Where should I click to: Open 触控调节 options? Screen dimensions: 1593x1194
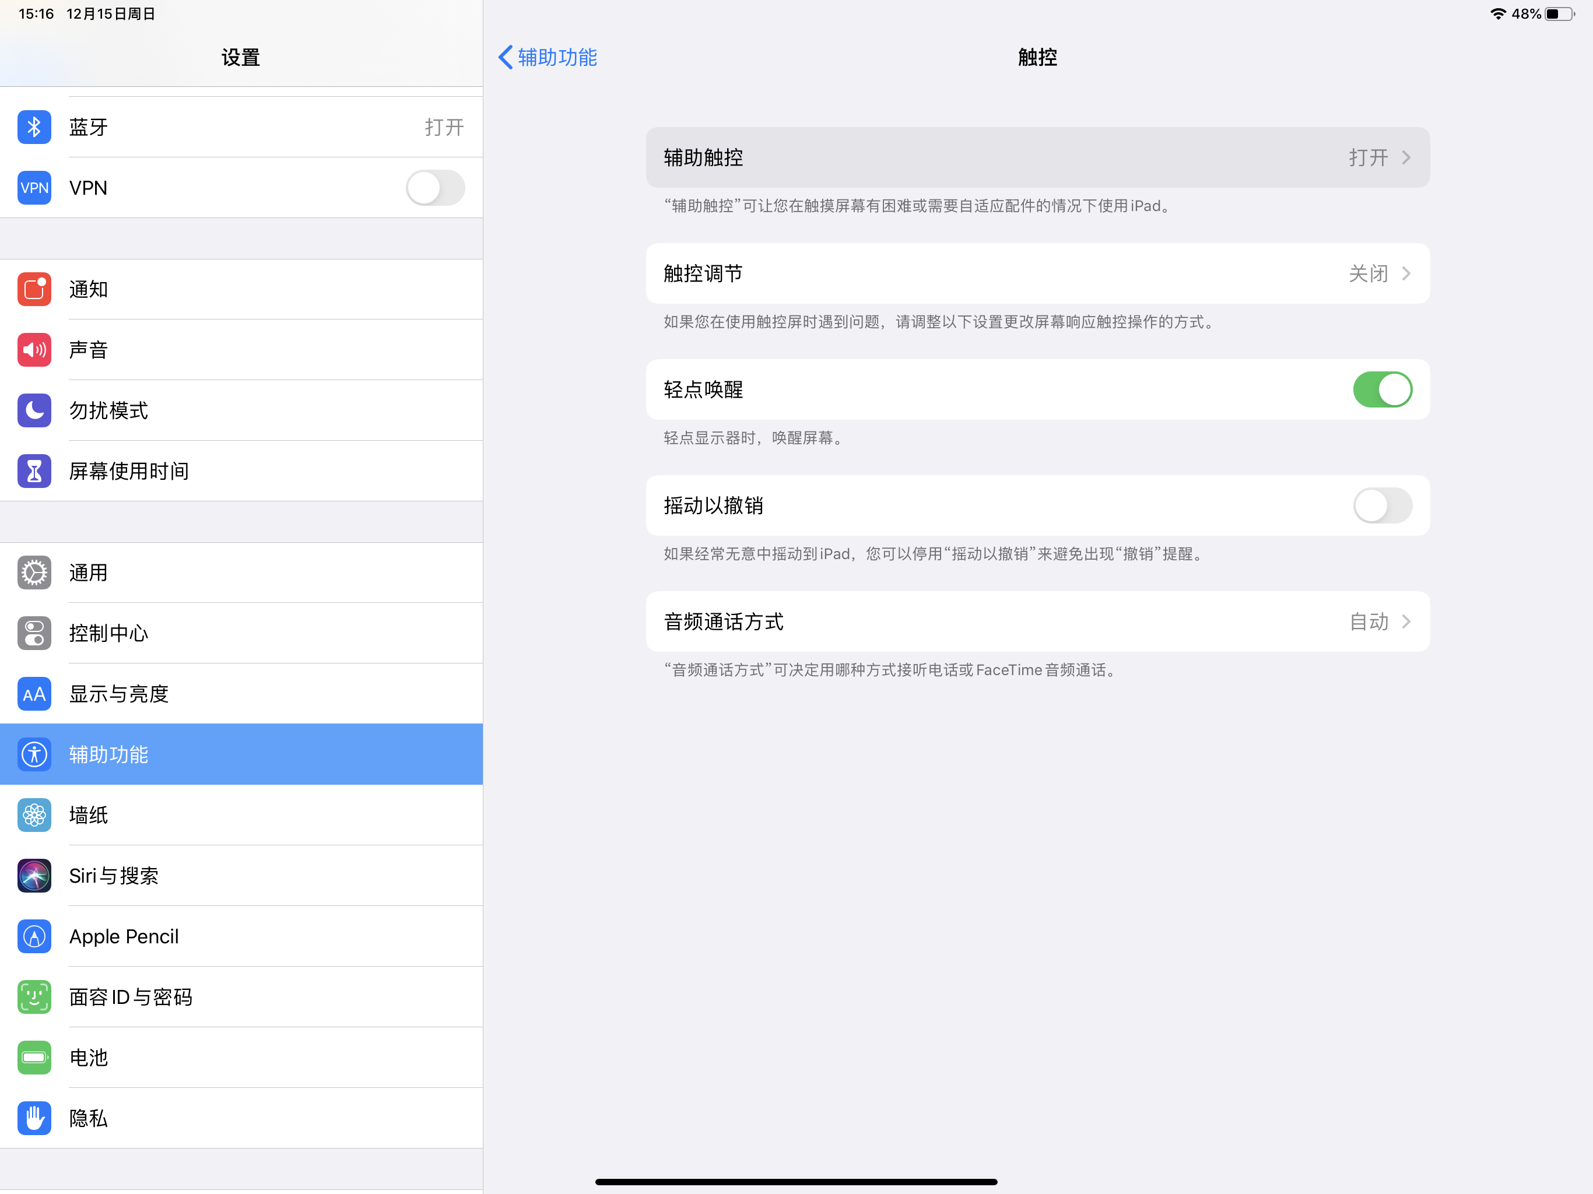[x=1037, y=273]
